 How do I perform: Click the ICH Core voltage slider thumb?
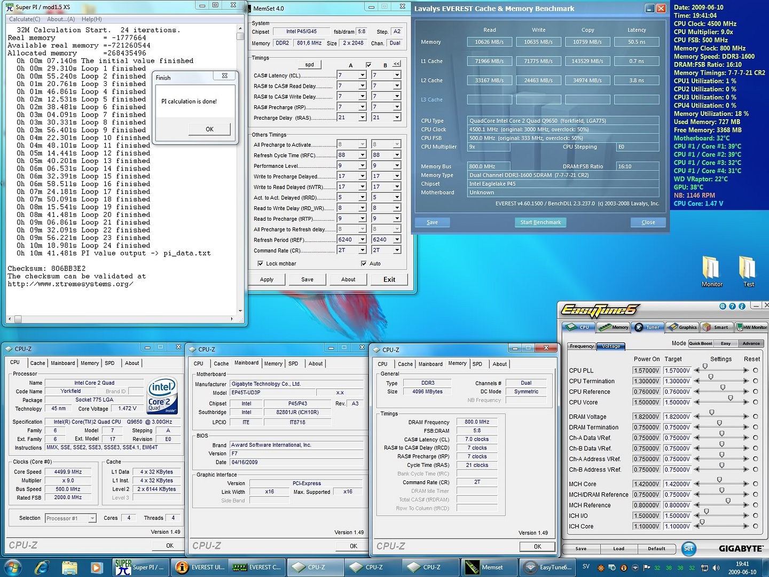click(x=702, y=522)
